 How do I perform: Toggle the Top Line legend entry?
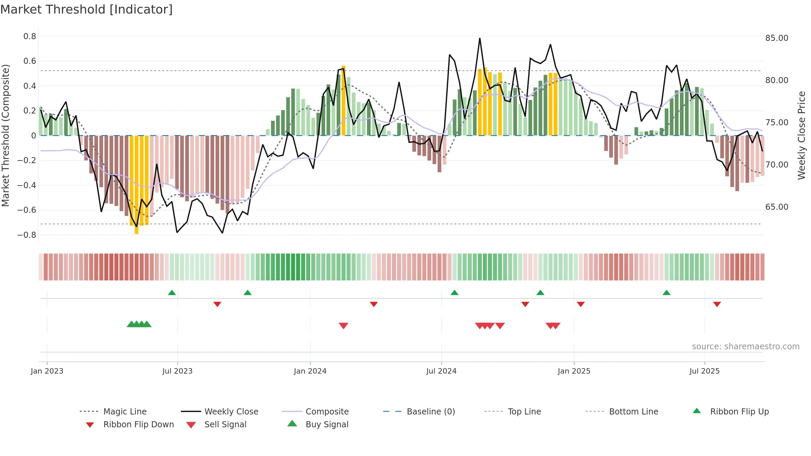513,411
